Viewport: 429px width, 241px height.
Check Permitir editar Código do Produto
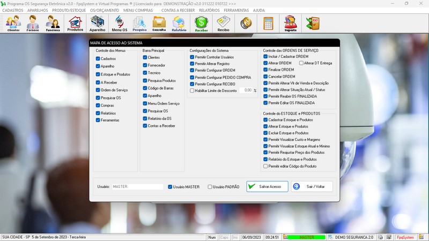[x=265, y=166]
